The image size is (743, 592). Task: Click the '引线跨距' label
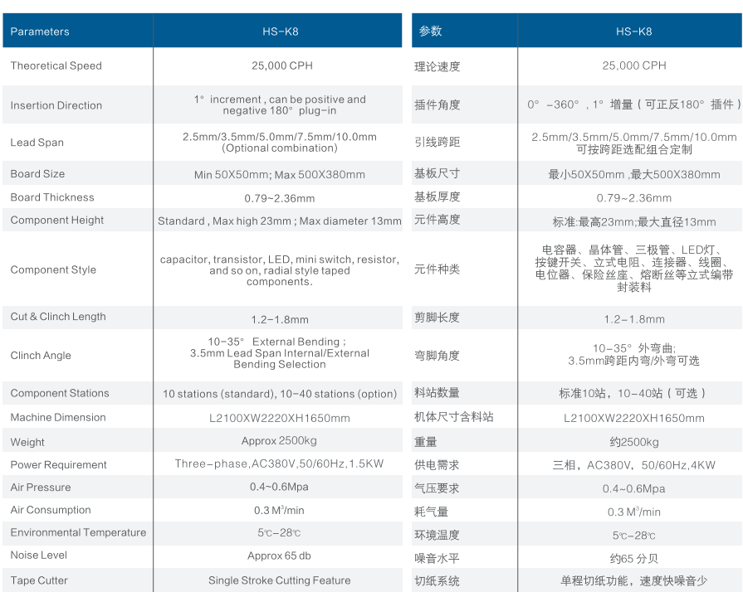point(437,142)
